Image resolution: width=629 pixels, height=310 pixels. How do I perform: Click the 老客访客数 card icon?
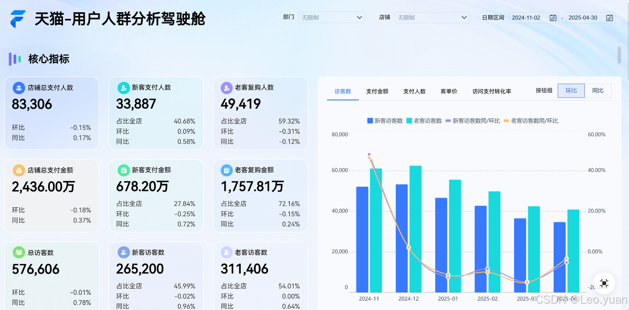pyautogui.click(x=227, y=252)
